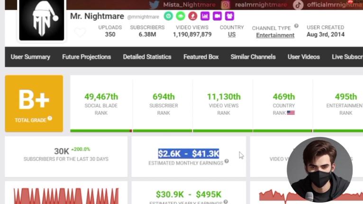Click the Twitter bird icon
Viewport: 363px width, 204px height.
click(x=154, y=5)
